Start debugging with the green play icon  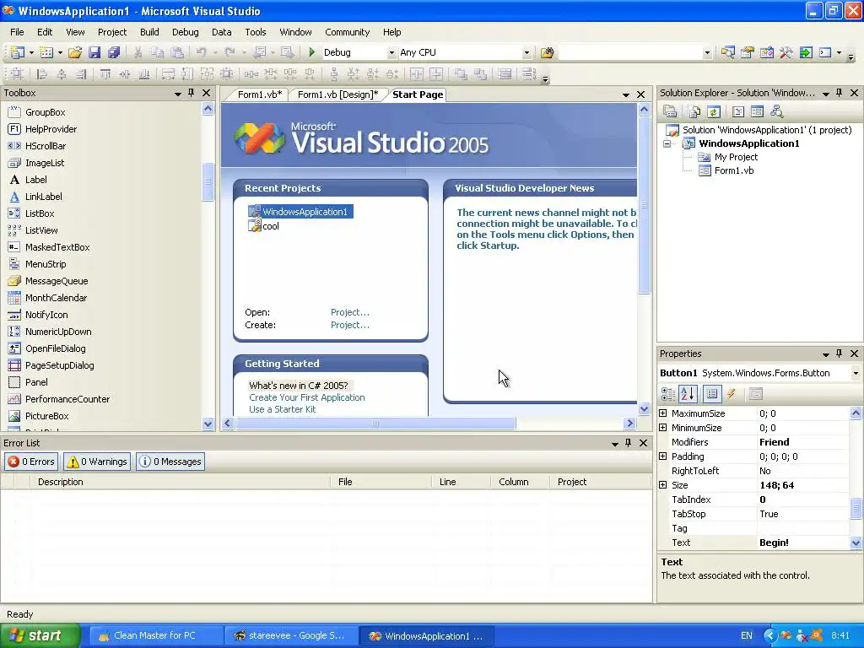[312, 52]
